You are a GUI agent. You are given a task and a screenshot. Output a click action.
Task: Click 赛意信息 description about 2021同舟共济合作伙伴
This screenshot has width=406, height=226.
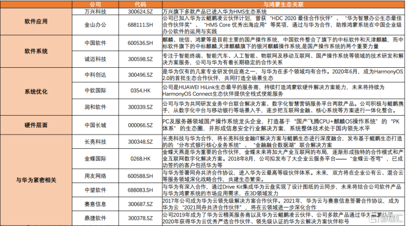[281, 204]
